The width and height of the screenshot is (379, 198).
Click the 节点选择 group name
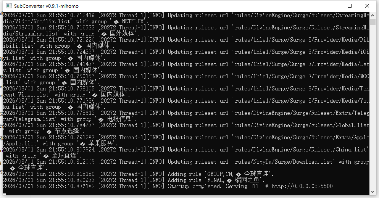click(67, 131)
